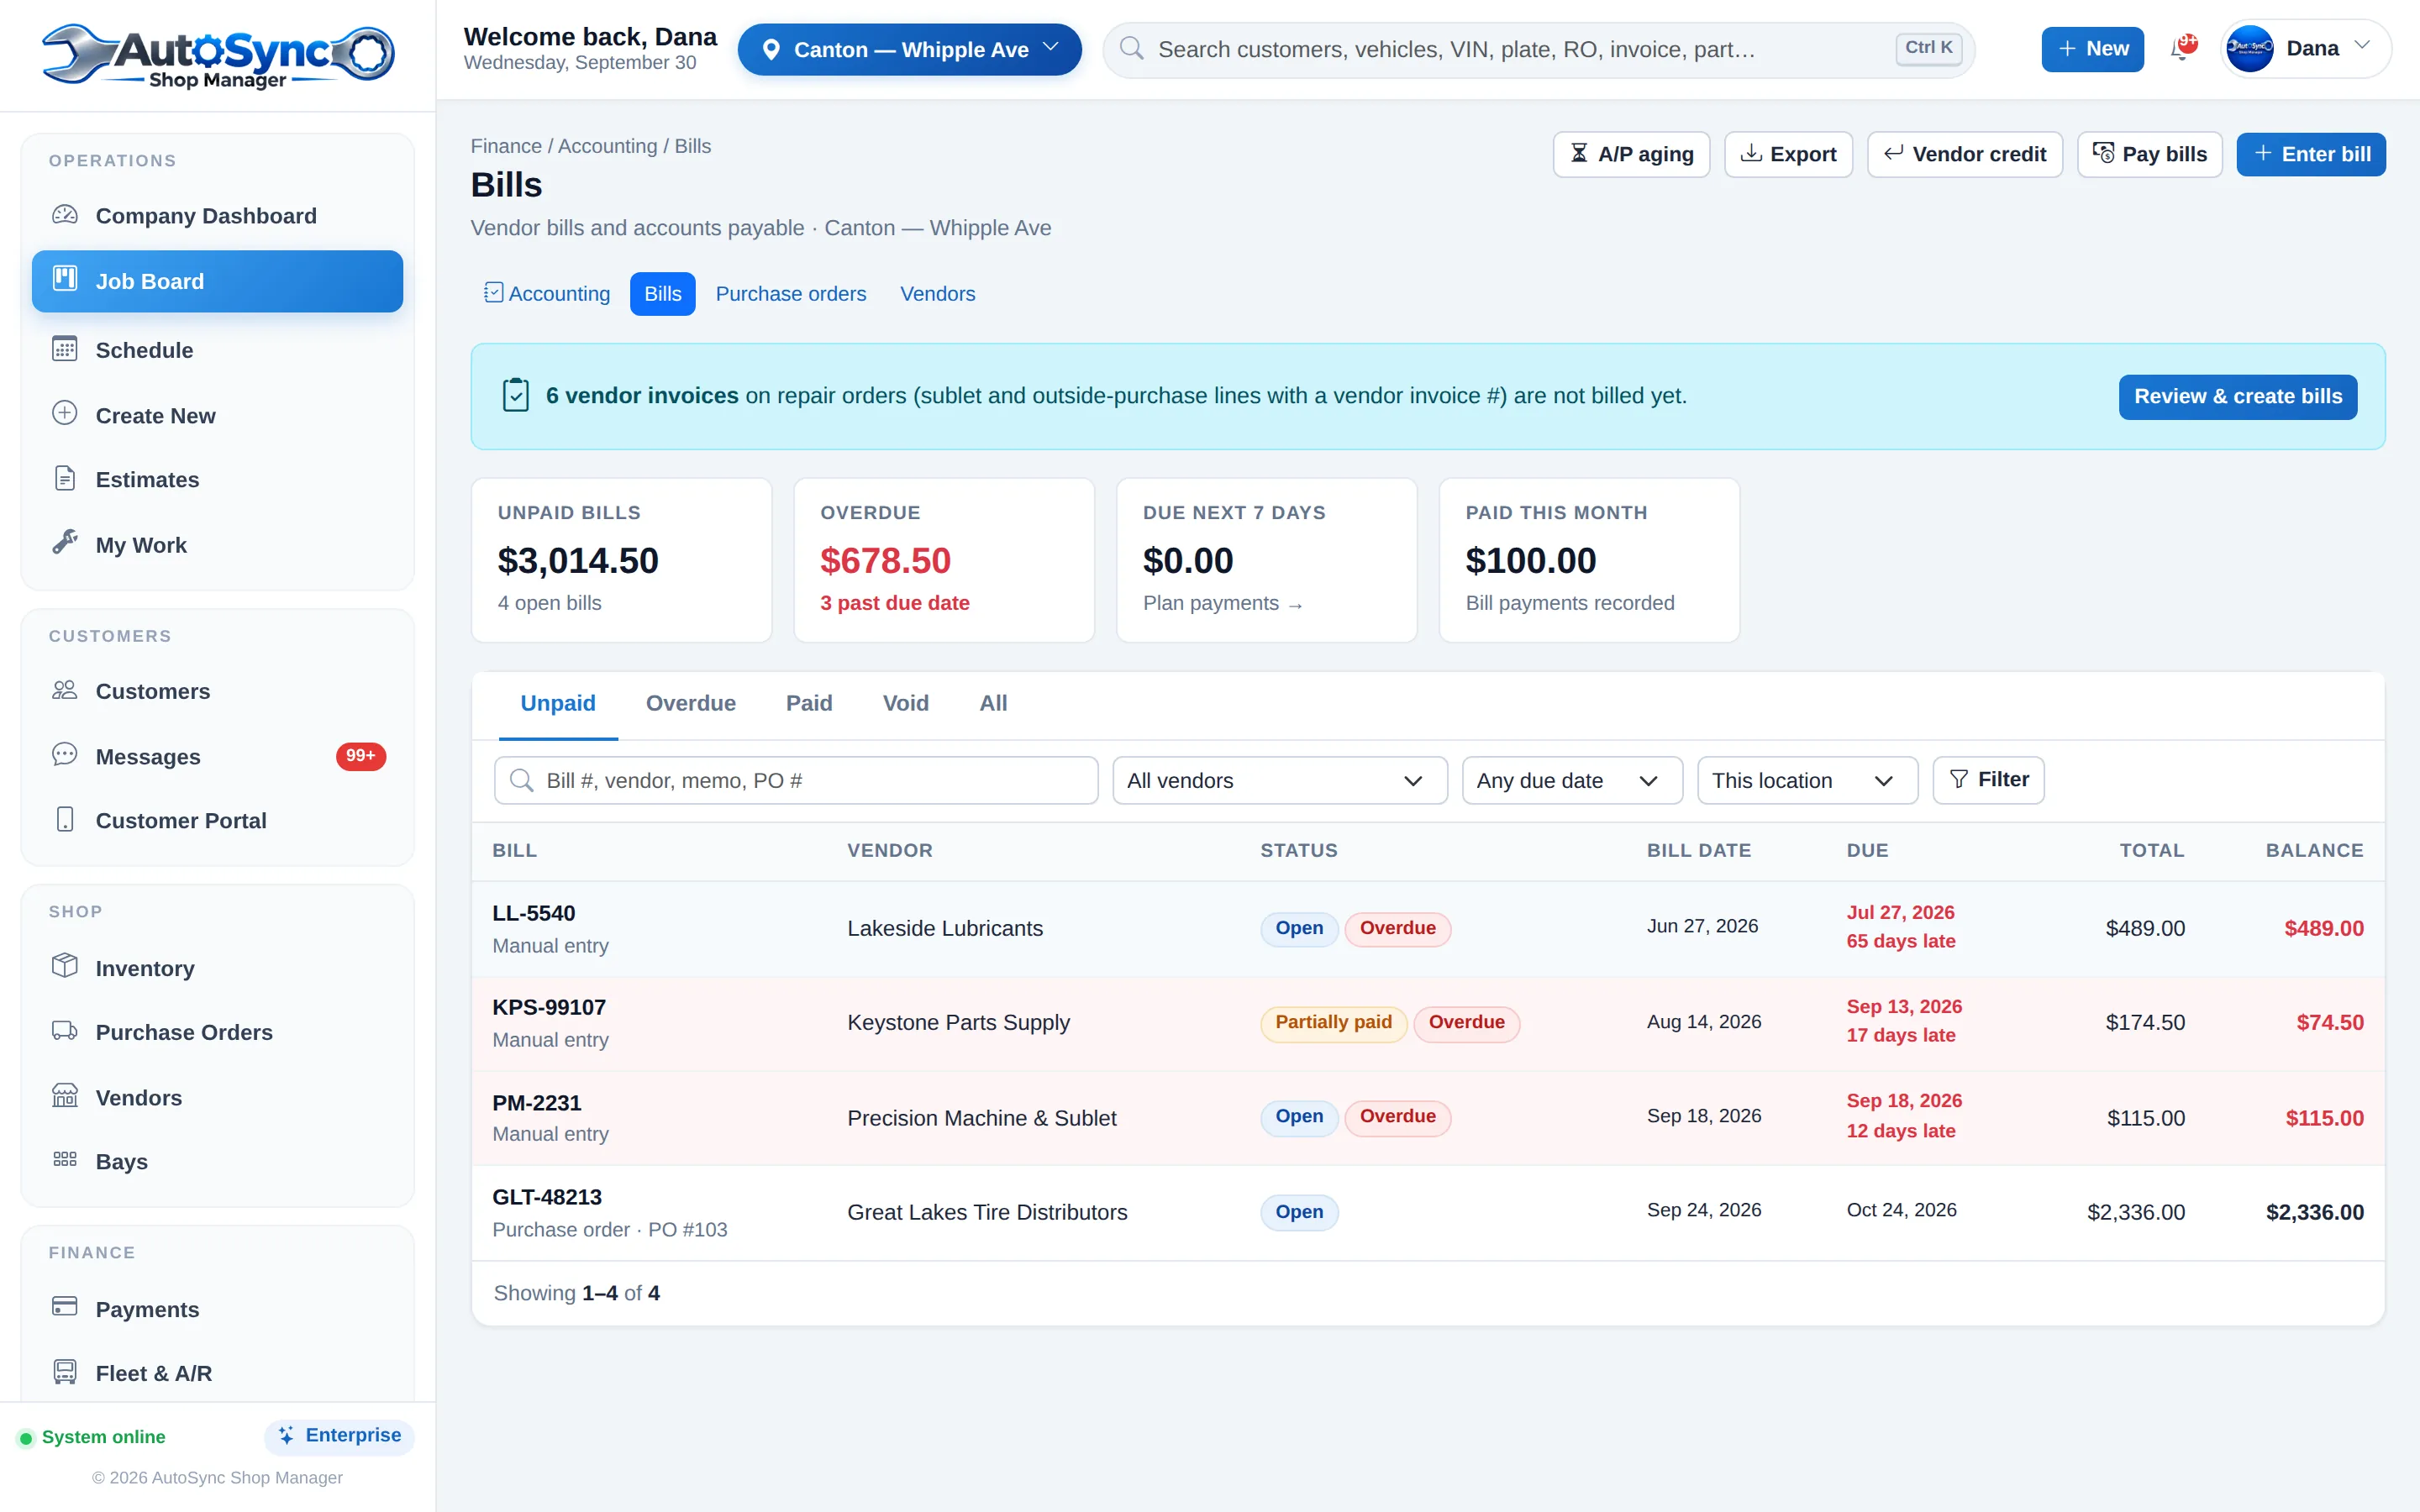
Task: Switch to Purchase orders tab
Action: 791,293
